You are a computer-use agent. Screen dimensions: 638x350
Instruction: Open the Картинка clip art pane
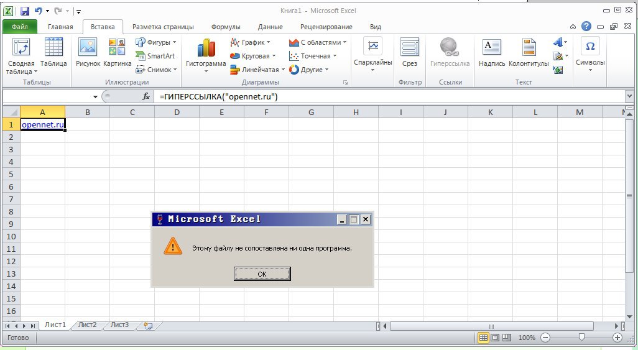tap(117, 52)
